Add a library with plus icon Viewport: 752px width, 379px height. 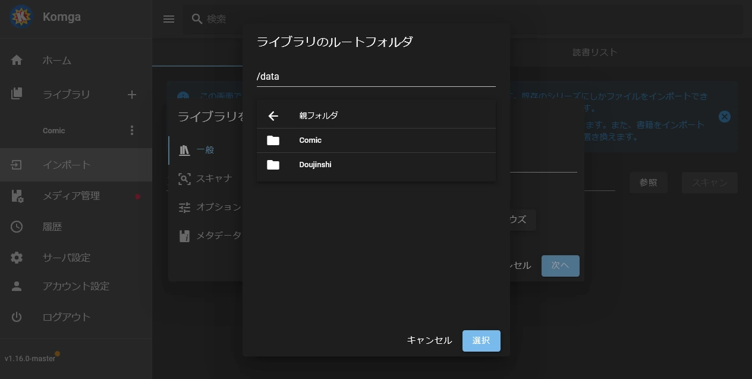pos(132,95)
